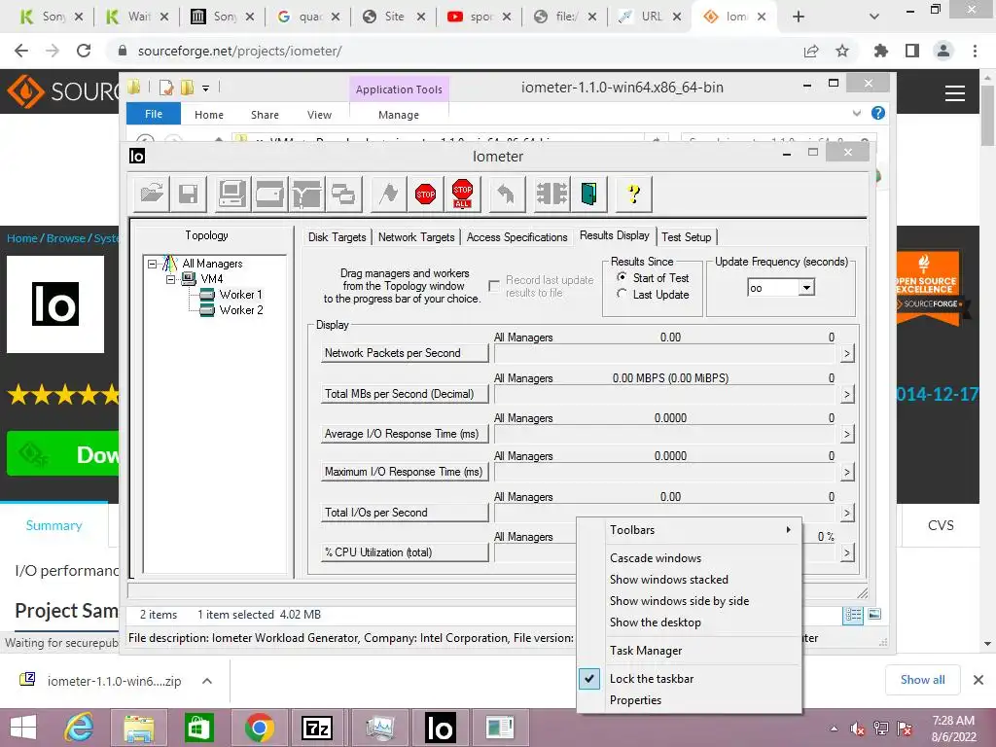Screen dimensions: 996x747
Task: Disconnect selected worker toolbar icon
Action: 551,194
